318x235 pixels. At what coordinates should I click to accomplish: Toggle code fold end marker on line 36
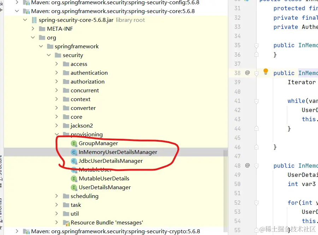pos(257,54)
